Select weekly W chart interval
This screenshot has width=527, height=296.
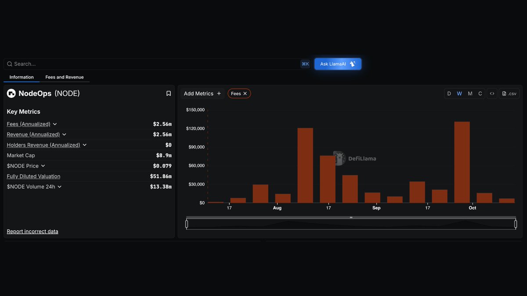click(x=459, y=93)
